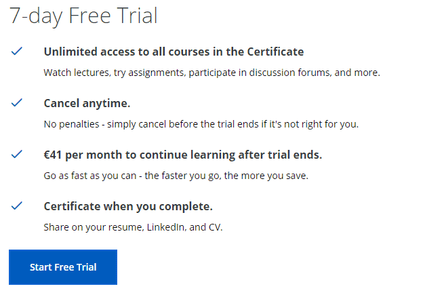Viewport: 425px width, 295px height.
Task: Click the word CV in the share line
Action: pyautogui.click(x=214, y=227)
